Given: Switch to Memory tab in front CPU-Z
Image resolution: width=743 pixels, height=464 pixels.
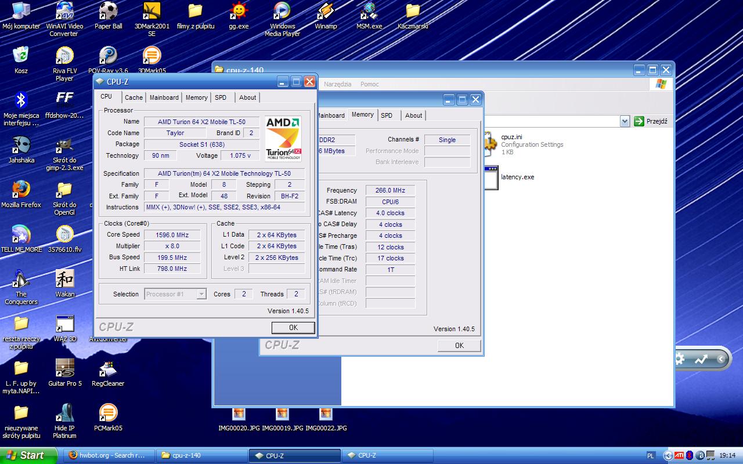Looking at the screenshot, I should [197, 97].
